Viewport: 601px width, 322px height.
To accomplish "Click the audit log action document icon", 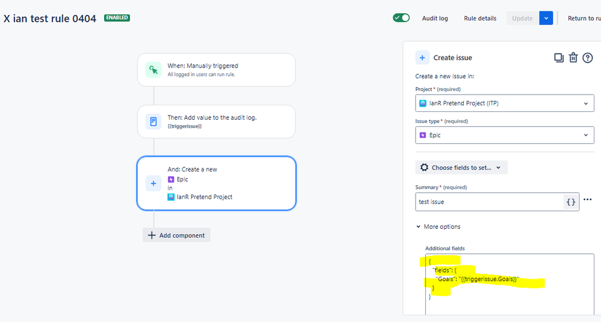I will tap(153, 122).
